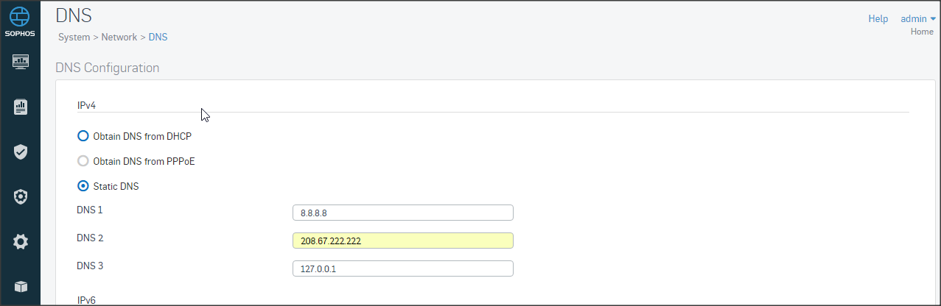941x306 pixels.
Task: Focus the DNS 2 address field
Action: pos(402,241)
